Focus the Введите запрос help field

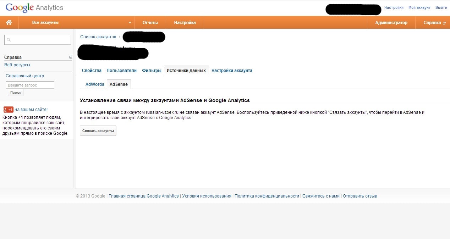pyautogui.click(x=30, y=85)
